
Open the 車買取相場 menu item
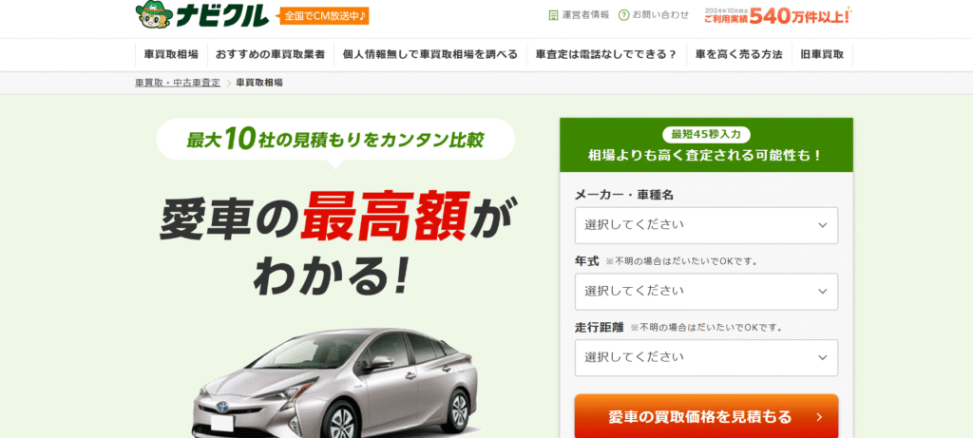(171, 54)
